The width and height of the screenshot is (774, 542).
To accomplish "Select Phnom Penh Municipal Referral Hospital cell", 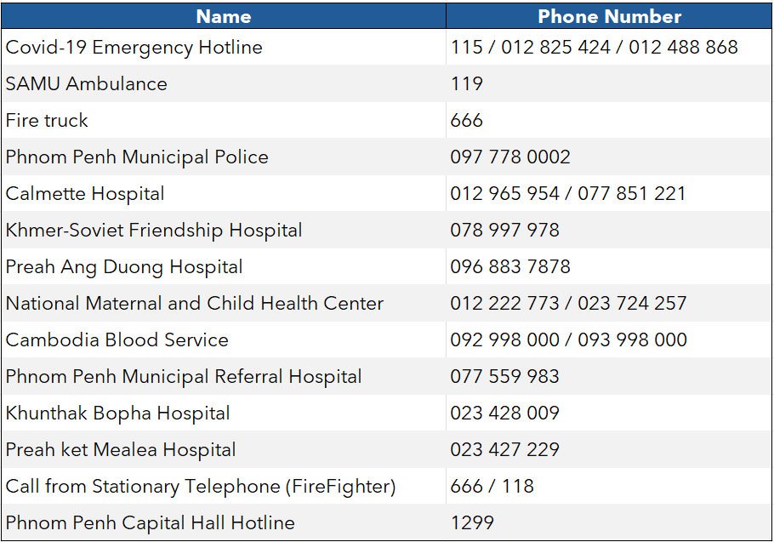I will coord(184,377).
